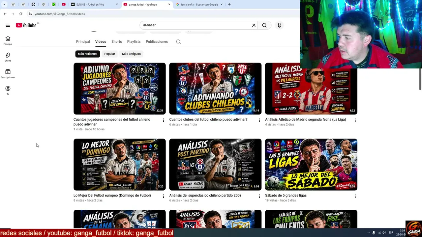422x237 pixels.
Task: Play the 'Adivinando Clubes Chilenos' thumbnail
Action: (x=215, y=89)
